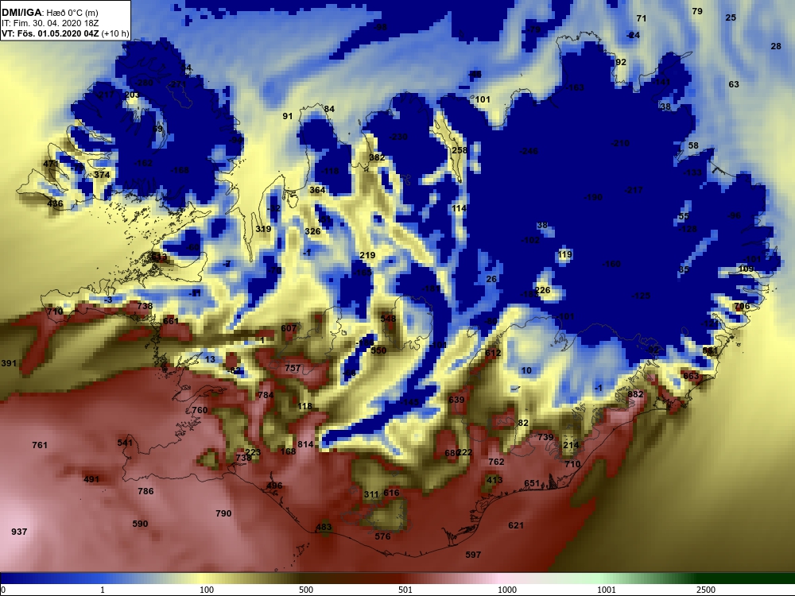This screenshot has width=795, height=596.
Task: Click the map value 413
Action: coord(494,479)
